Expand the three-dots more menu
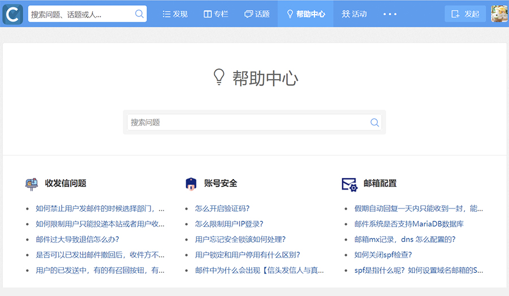Image resolution: width=509 pixels, height=296 pixels. click(390, 14)
